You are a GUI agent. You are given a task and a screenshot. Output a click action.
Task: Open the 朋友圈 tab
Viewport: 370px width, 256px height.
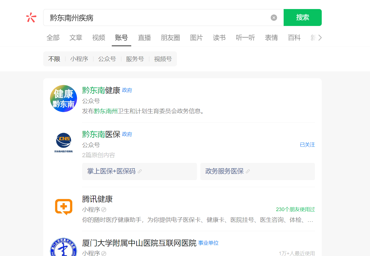click(170, 38)
